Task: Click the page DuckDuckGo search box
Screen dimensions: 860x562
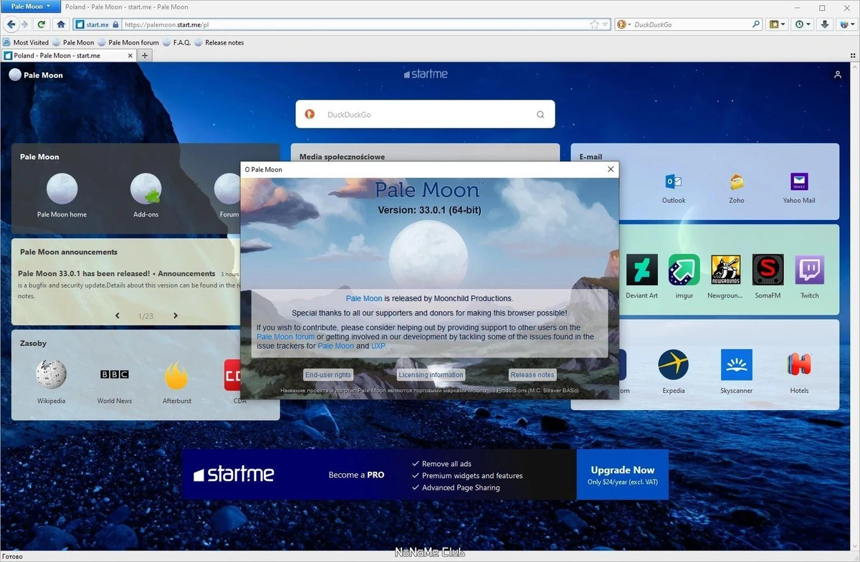Action: [x=425, y=114]
